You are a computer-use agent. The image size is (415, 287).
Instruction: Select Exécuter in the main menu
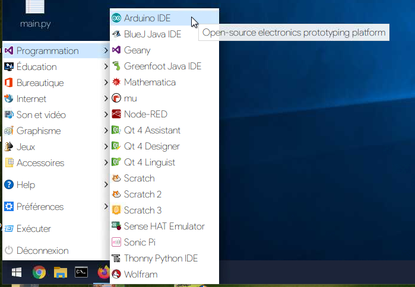point(56,229)
